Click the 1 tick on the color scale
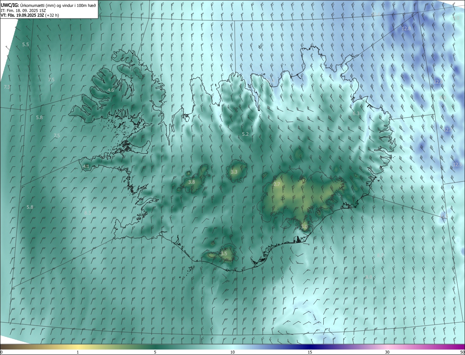The width and height of the screenshot is (465, 355). coord(78,352)
